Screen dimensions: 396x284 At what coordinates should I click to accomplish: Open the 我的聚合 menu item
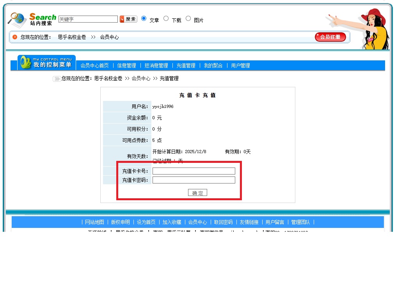point(213,66)
